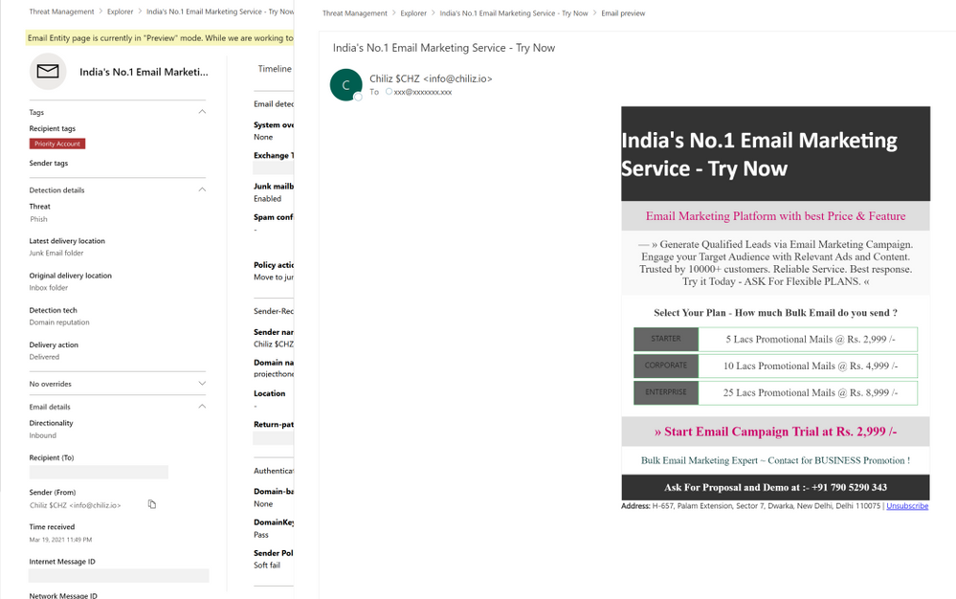Click Start Email Campaign Trial link

tap(775, 432)
